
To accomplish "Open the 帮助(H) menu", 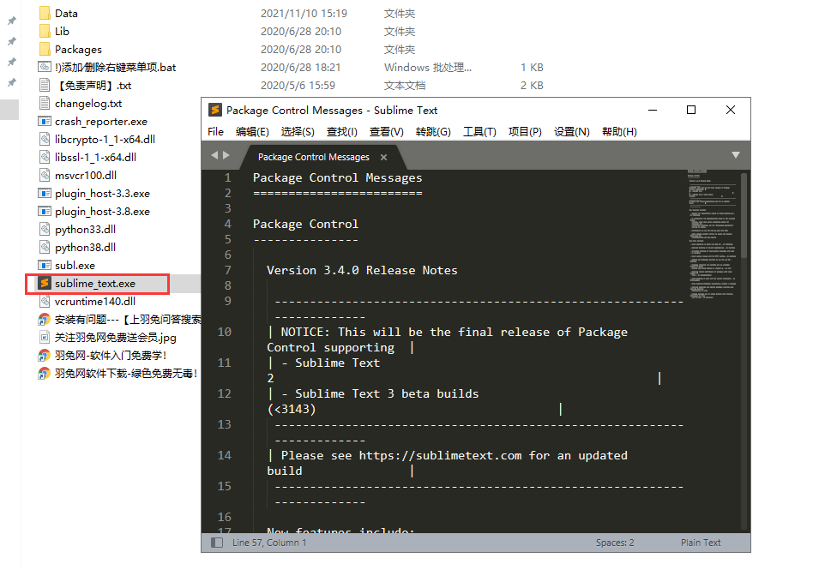I will coord(619,131).
